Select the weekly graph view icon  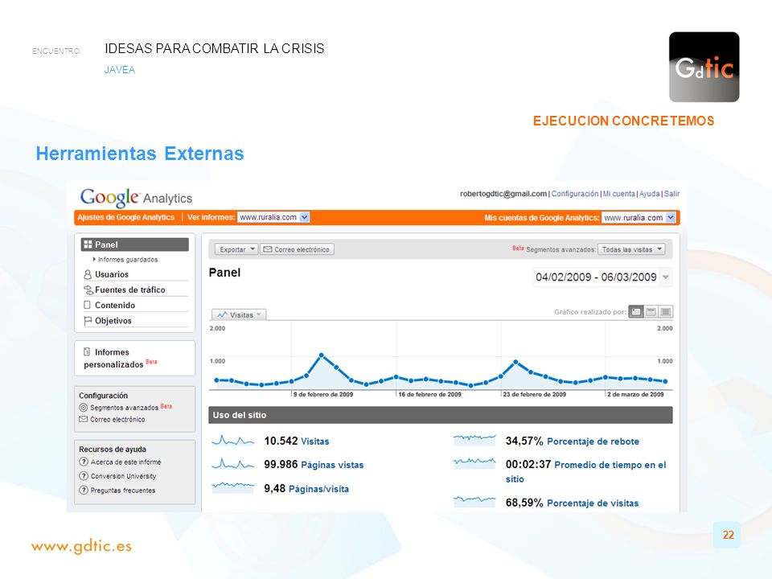651,312
